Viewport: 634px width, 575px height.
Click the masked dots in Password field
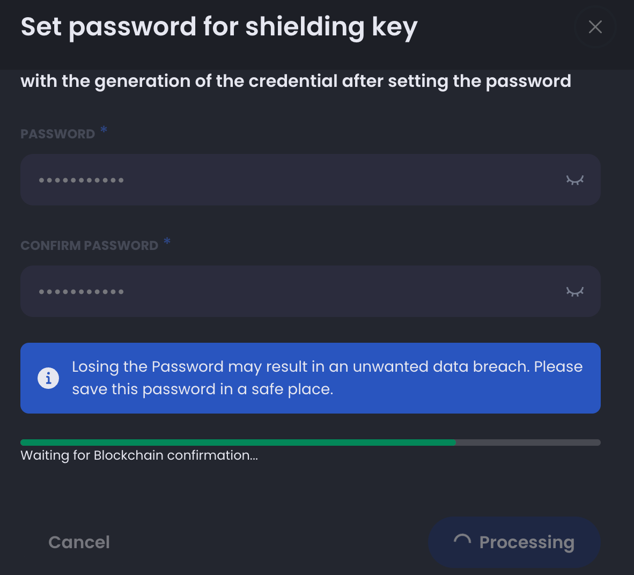(x=82, y=180)
